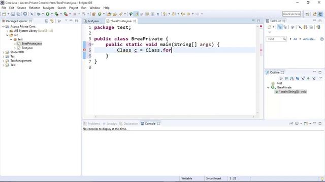
Task: Switch to the Problems tab
Action: click(x=93, y=123)
